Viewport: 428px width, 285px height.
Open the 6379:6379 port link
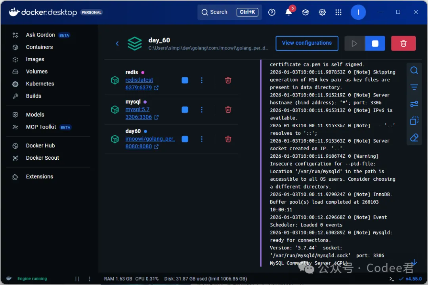[x=139, y=88]
